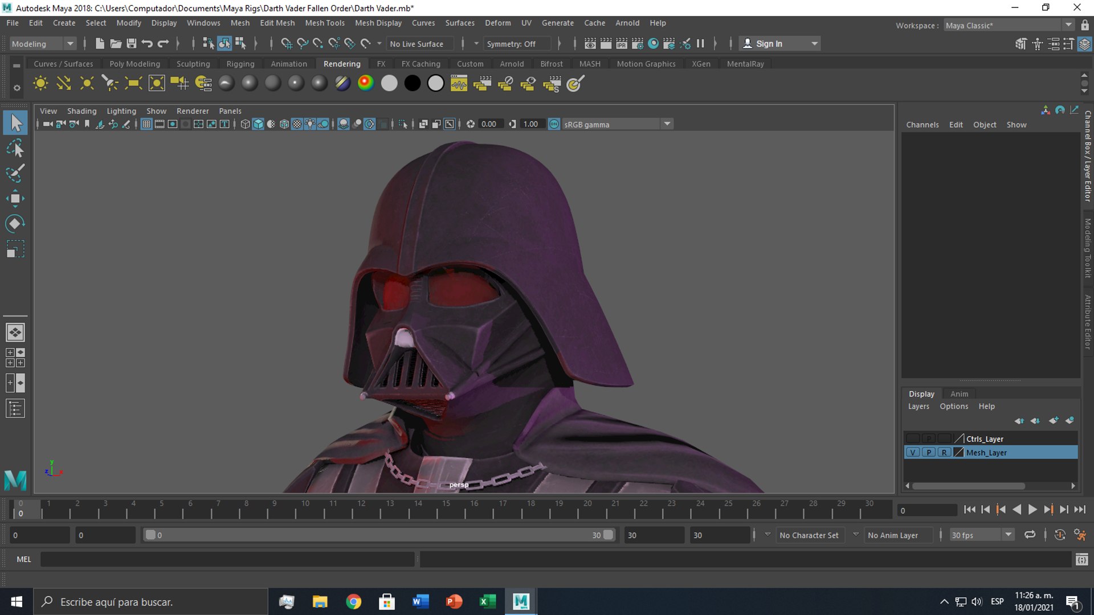The width and height of the screenshot is (1094, 615).
Task: Click the MEL command language label
Action: pos(24,559)
